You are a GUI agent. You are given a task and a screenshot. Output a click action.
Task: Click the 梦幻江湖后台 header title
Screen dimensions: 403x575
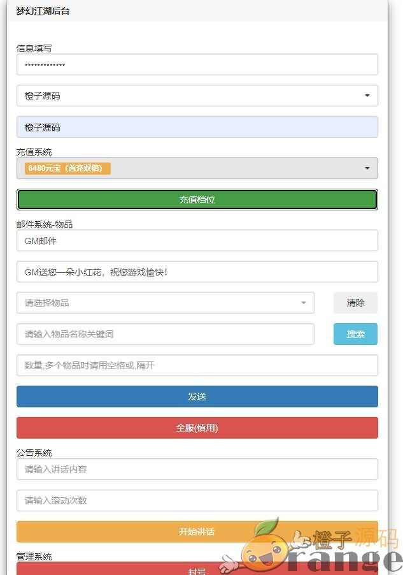tap(43, 11)
